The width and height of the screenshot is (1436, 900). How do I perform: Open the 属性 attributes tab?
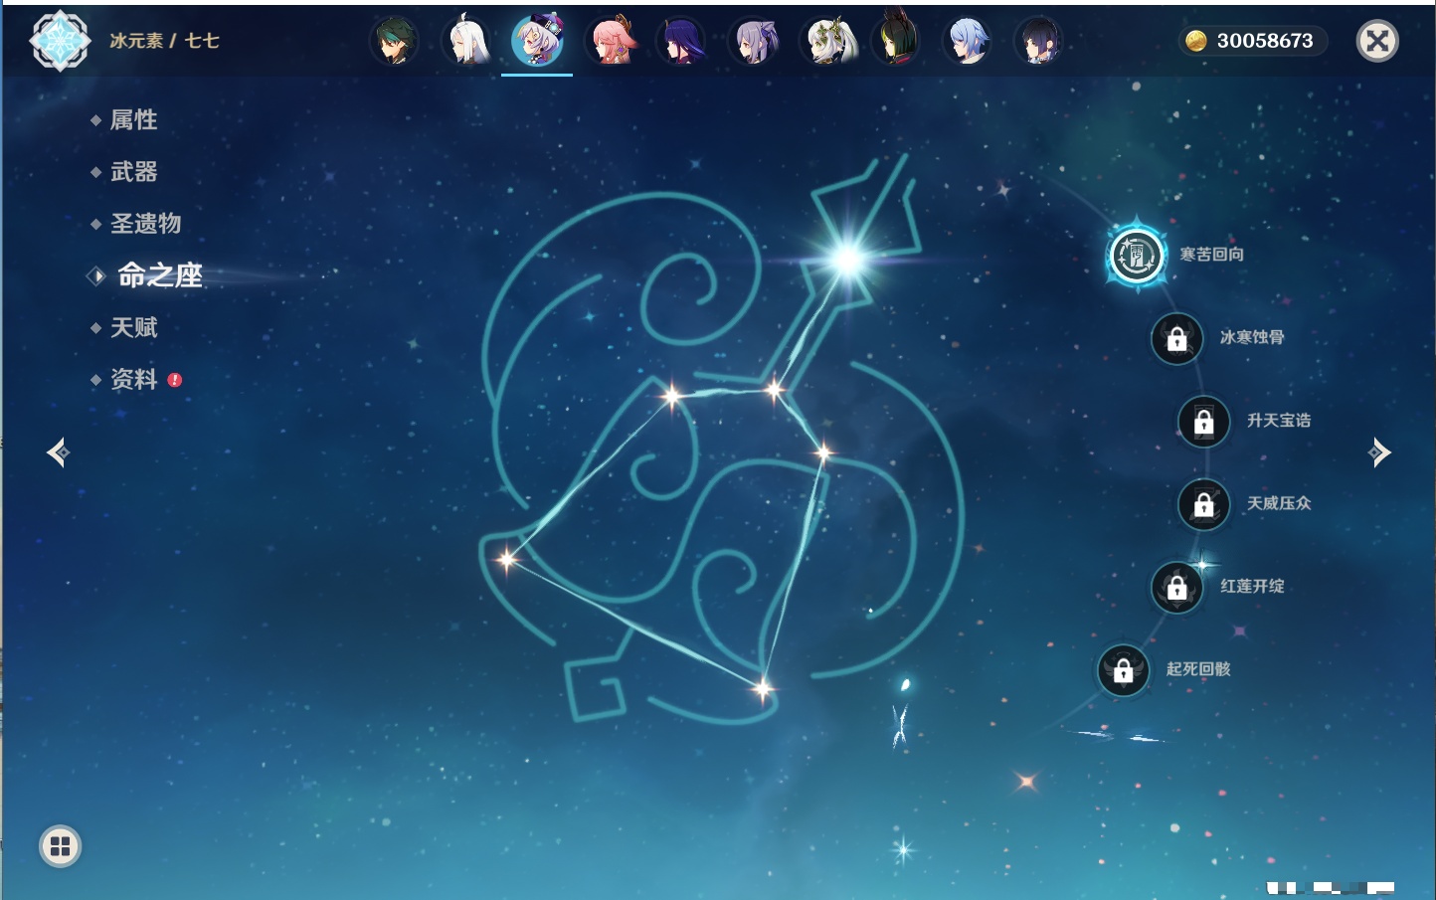tap(133, 120)
